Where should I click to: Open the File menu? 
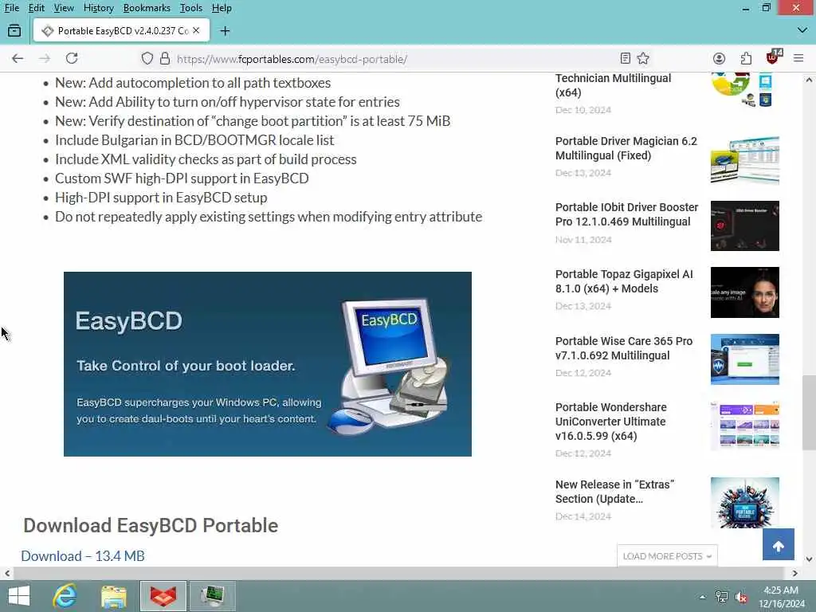[x=11, y=8]
